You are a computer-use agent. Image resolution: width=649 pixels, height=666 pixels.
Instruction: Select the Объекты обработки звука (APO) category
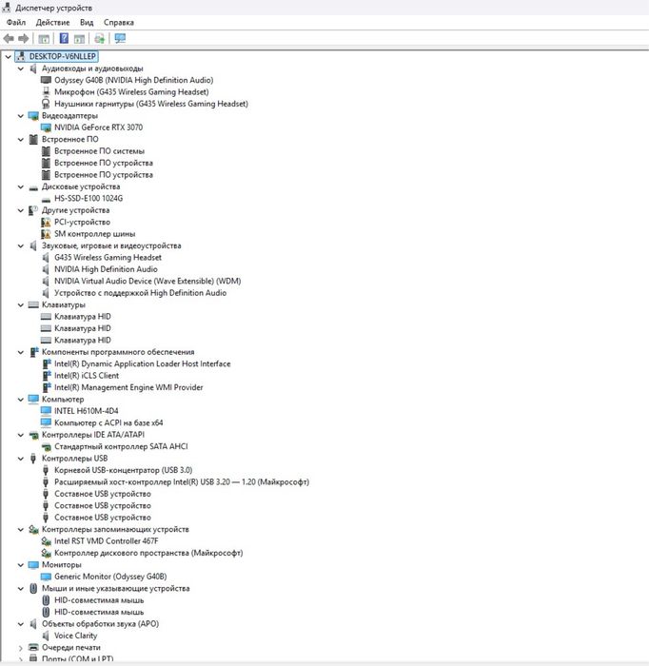(x=100, y=624)
